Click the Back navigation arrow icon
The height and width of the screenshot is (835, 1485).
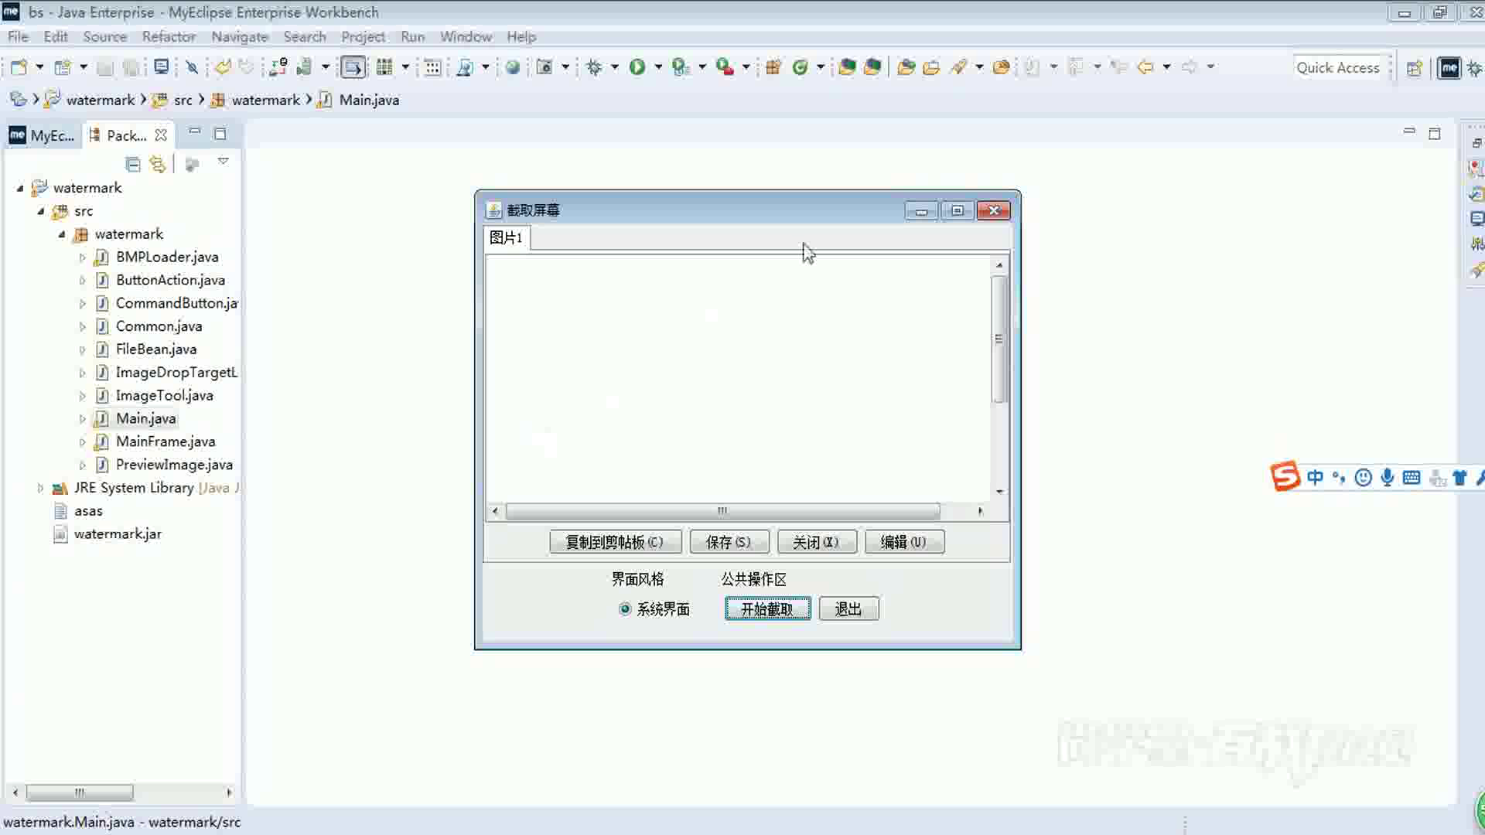coord(1145,67)
